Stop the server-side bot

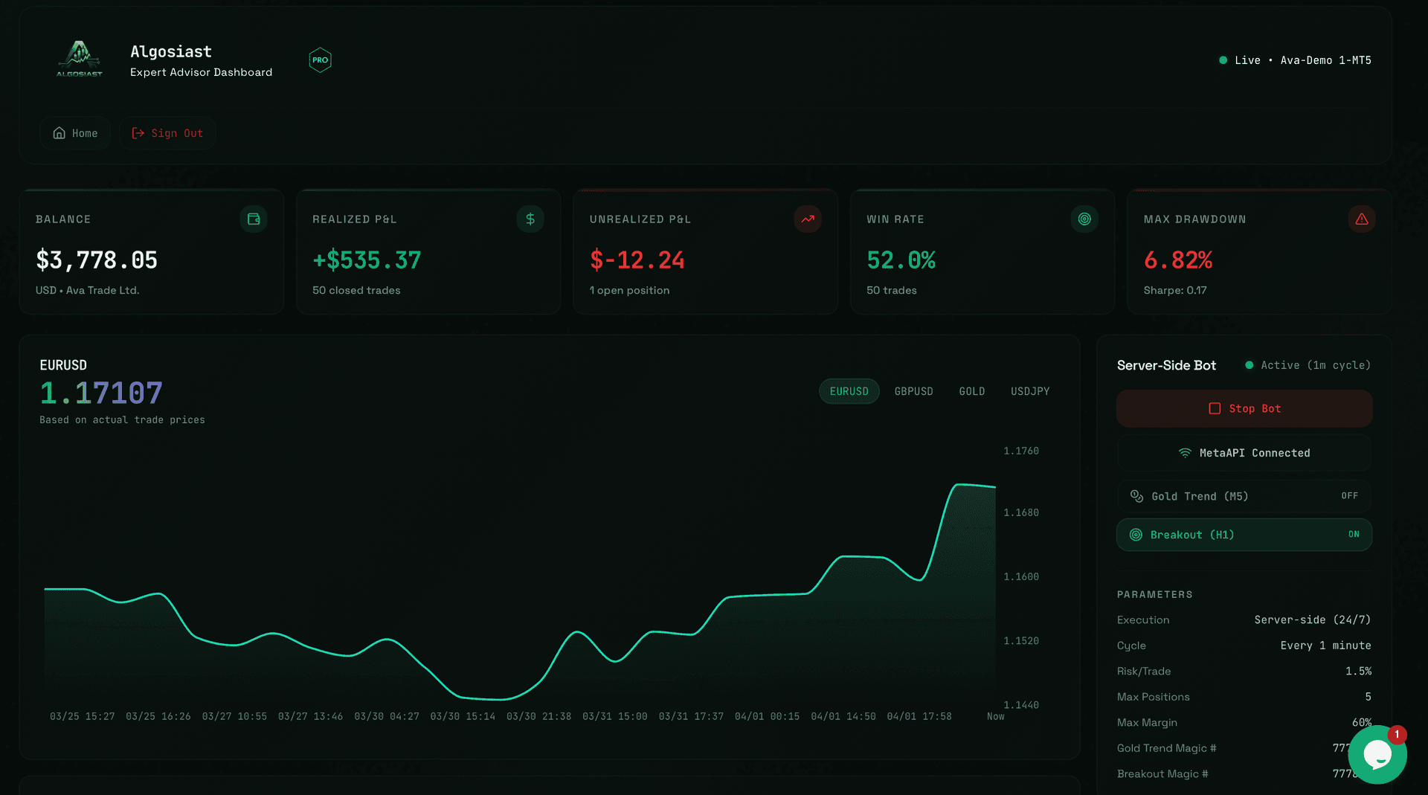coord(1244,408)
